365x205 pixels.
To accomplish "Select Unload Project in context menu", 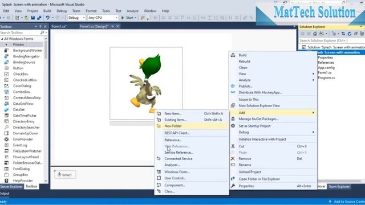I will click(x=250, y=172).
